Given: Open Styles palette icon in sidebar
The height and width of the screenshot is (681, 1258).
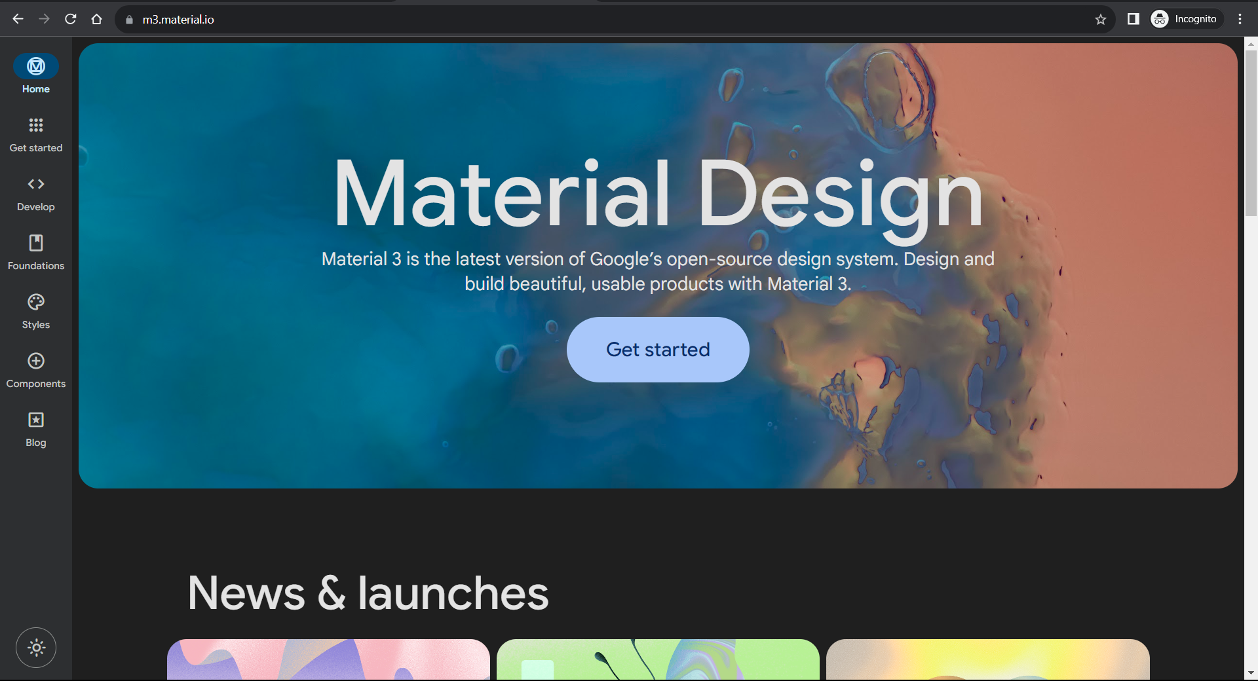Looking at the screenshot, I should point(36,302).
